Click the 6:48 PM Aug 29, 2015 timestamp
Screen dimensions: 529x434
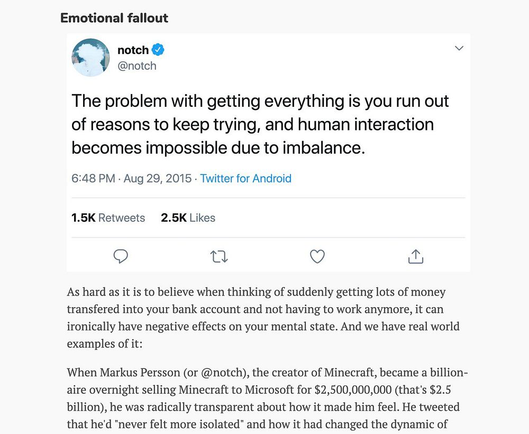pyautogui.click(x=131, y=179)
